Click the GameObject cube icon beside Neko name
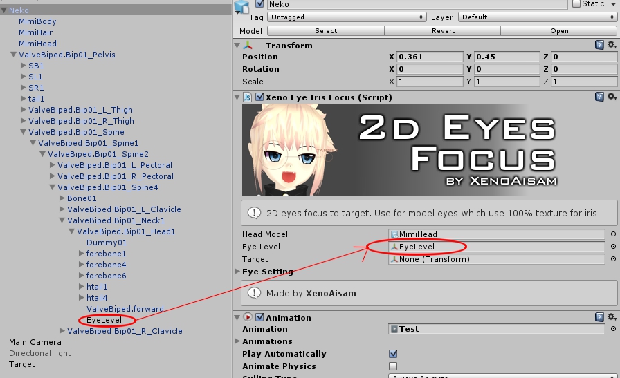 (241, 6)
